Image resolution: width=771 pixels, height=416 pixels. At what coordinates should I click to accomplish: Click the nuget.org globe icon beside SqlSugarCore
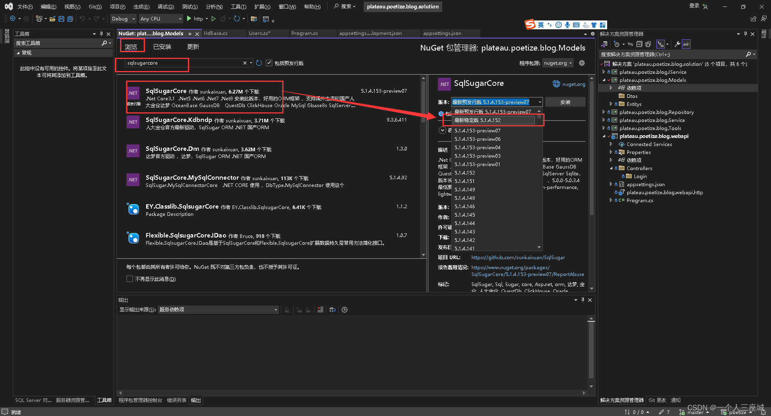[556, 84]
